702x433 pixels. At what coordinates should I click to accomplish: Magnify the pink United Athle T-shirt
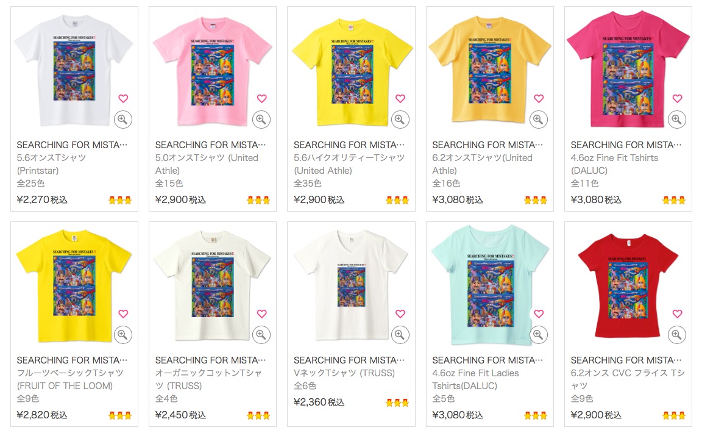point(261,120)
